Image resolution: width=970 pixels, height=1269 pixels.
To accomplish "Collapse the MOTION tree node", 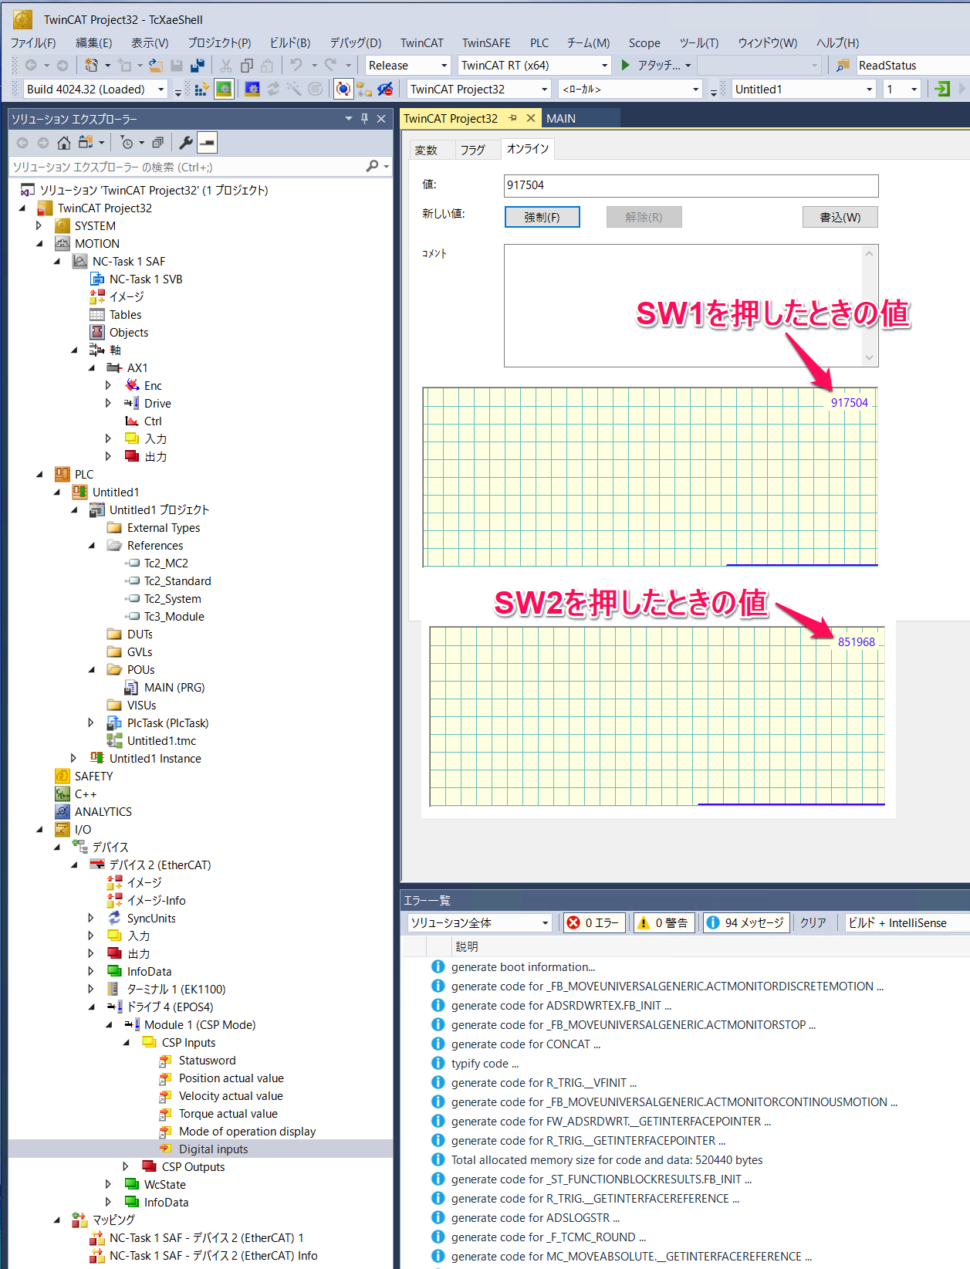I will [39, 244].
